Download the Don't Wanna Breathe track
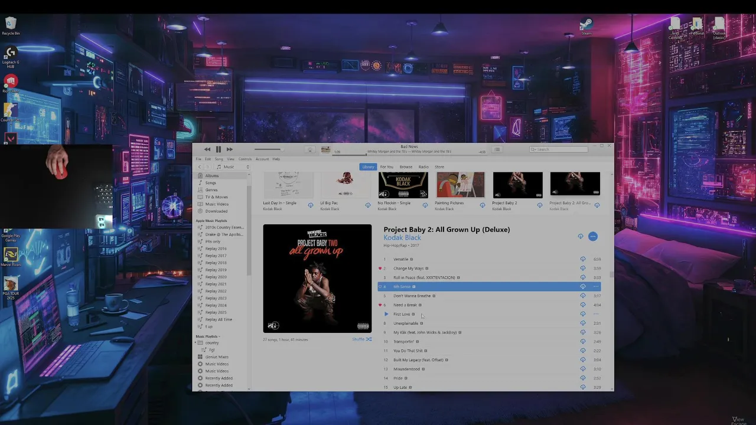756x425 pixels. (x=582, y=296)
